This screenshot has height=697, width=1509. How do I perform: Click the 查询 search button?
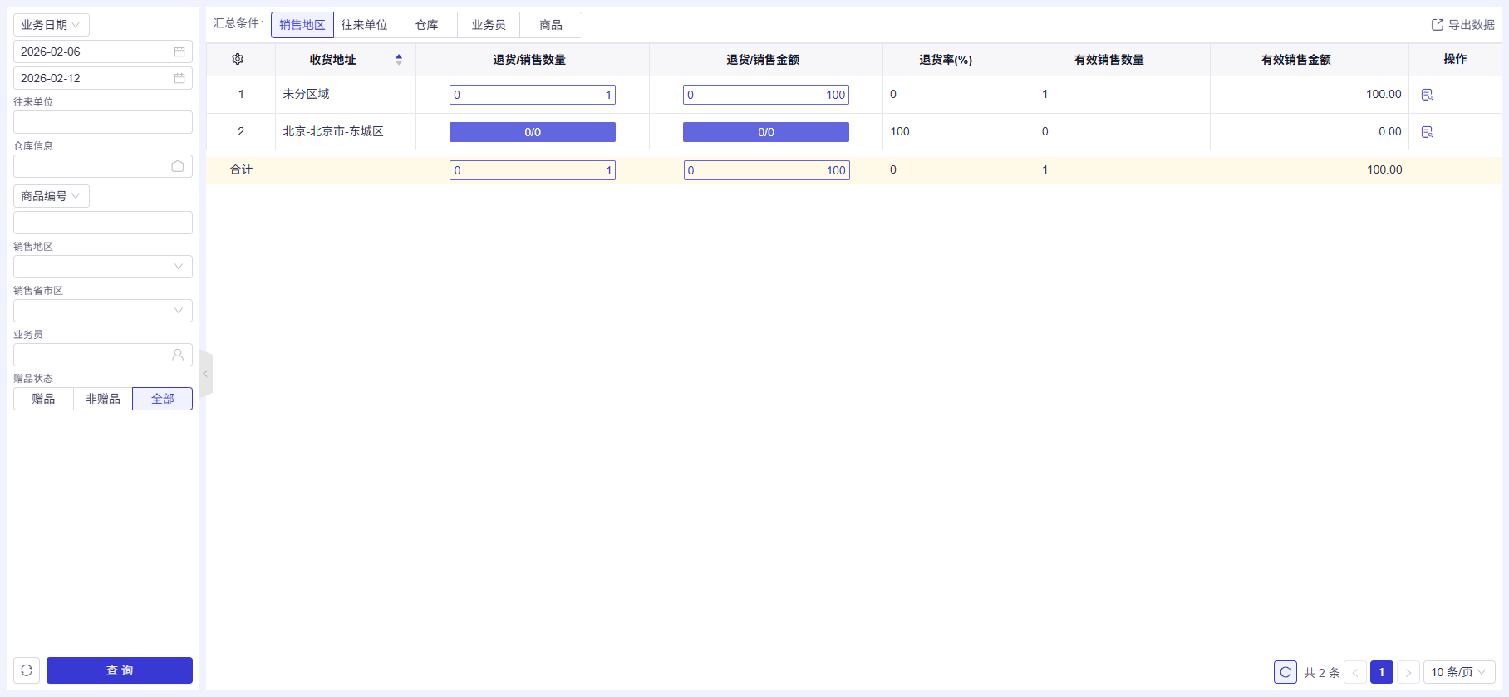(120, 670)
